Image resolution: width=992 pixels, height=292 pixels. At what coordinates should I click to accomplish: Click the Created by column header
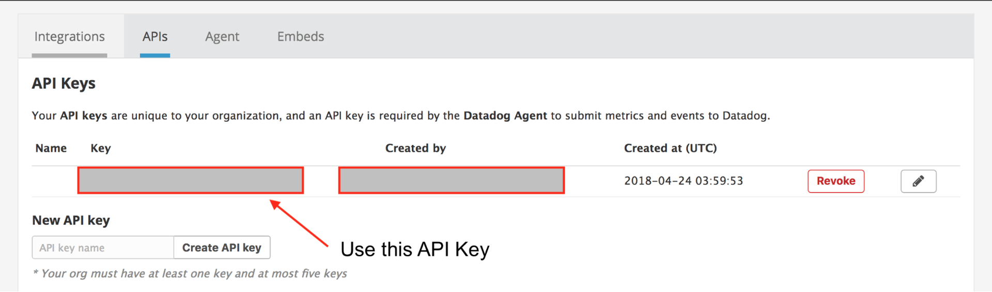click(415, 149)
